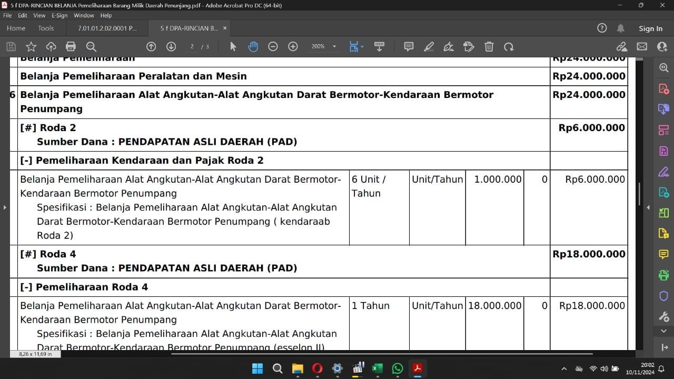Click the Sign In button
Screen dimensions: 674x379
coord(651,28)
